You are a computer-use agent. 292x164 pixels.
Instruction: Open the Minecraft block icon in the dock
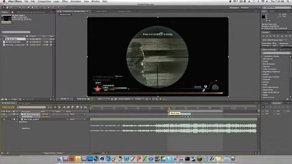point(199,159)
